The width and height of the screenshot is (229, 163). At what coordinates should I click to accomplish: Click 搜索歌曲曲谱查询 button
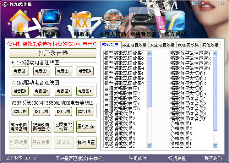click(x=41, y=127)
